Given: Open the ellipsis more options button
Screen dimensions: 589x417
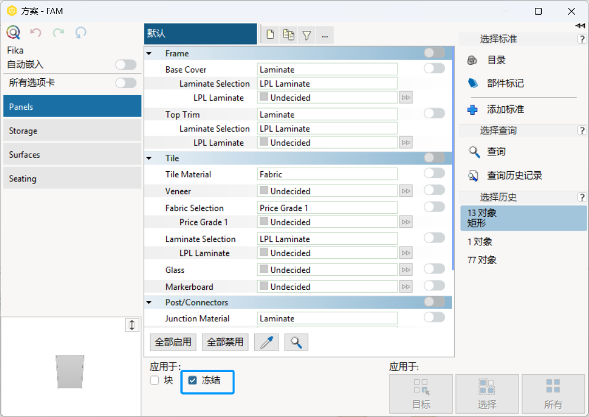Looking at the screenshot, I should pyautogui.click(x=325, y=35).
